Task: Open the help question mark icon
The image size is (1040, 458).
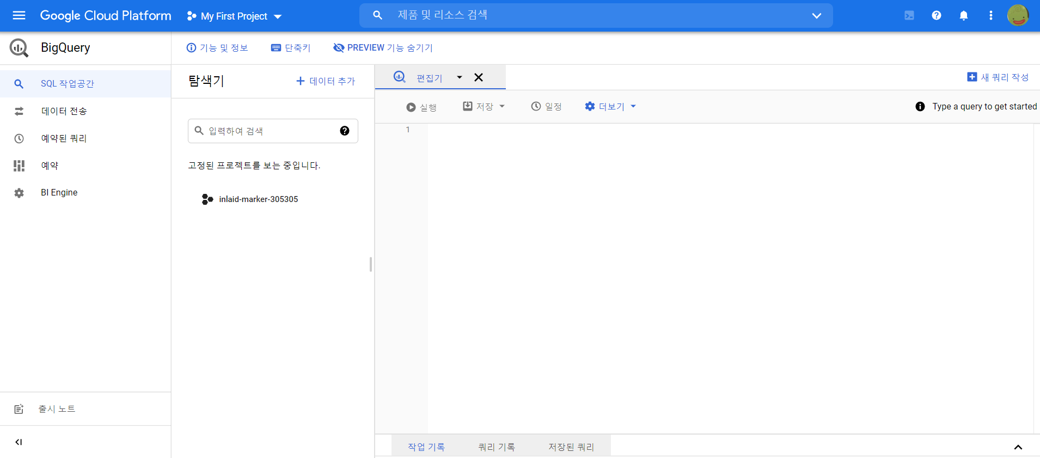Action: click(937, 15)
